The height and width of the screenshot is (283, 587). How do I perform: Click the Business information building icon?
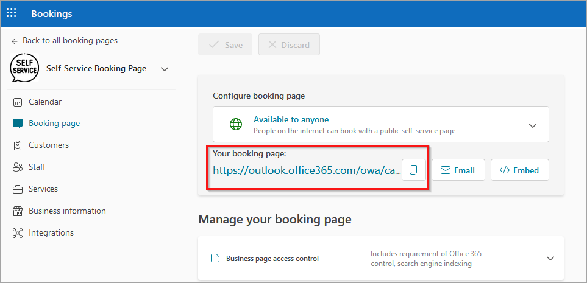(18, 211)
